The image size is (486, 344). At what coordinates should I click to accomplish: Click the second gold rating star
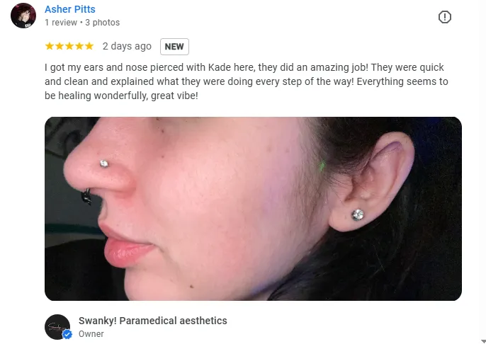point(60,46)
